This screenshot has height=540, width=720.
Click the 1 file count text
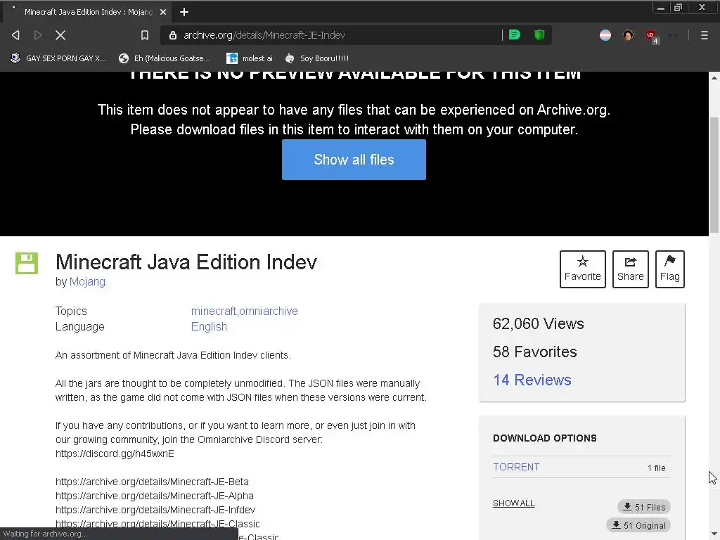[x=656, y=468]
